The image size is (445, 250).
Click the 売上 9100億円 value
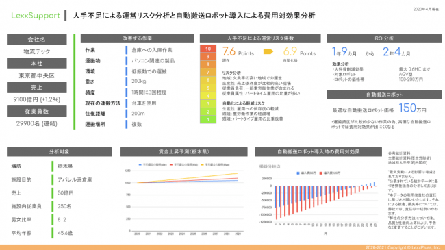(37, 99)
